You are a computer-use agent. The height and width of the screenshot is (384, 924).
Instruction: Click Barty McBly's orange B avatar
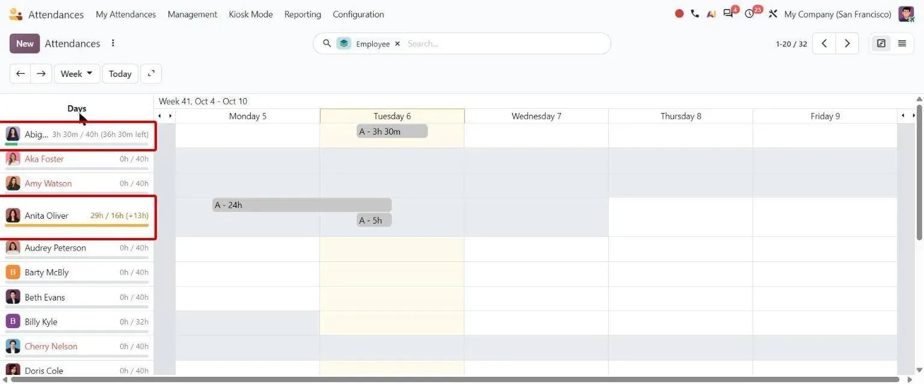pos(13,272)
